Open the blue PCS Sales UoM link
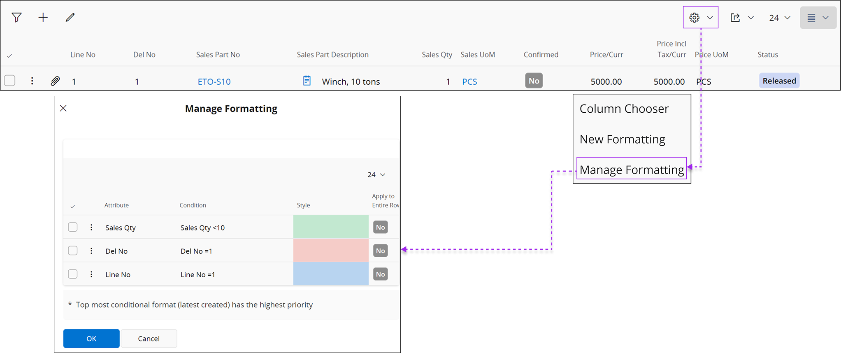The width and height of the screenshot is (841, 353). click(469, 81)
